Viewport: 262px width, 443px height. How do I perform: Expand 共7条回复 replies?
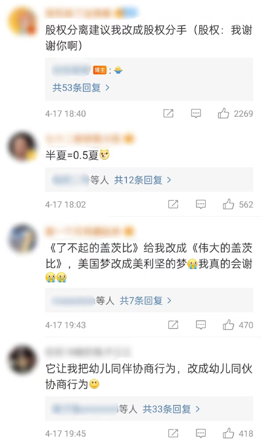tap(146, 300)
